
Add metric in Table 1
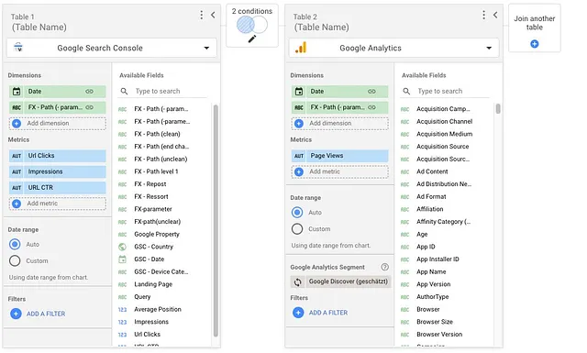point(57,204)
